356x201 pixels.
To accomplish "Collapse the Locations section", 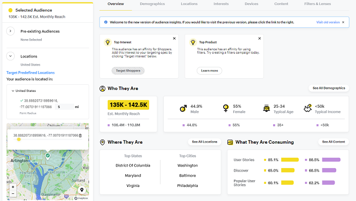I will coord(11,56).
